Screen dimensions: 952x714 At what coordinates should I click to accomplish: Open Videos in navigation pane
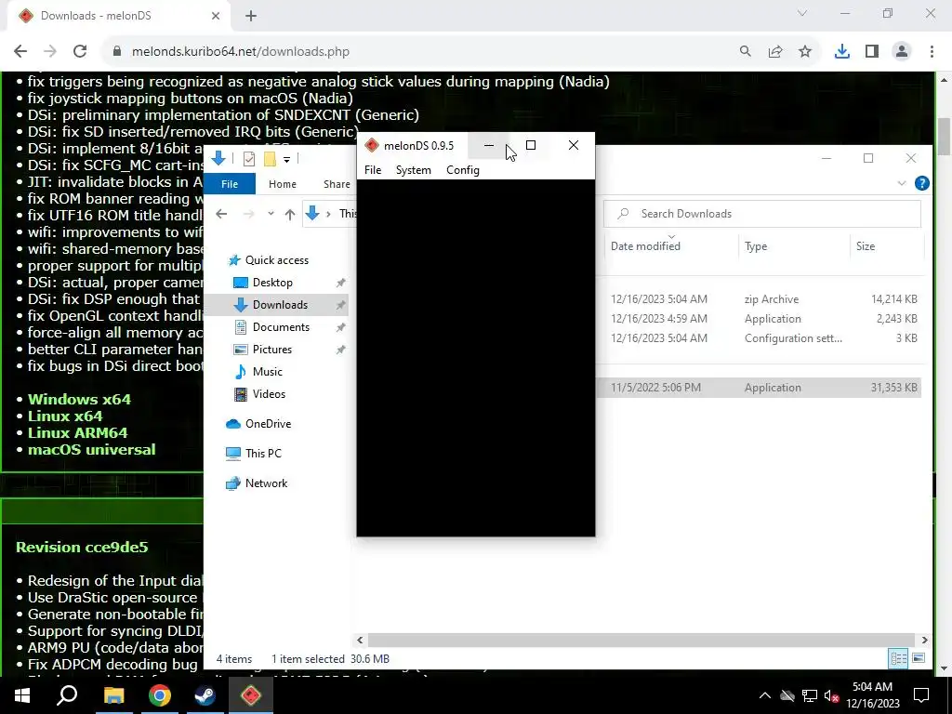click(x=269, y=394)
